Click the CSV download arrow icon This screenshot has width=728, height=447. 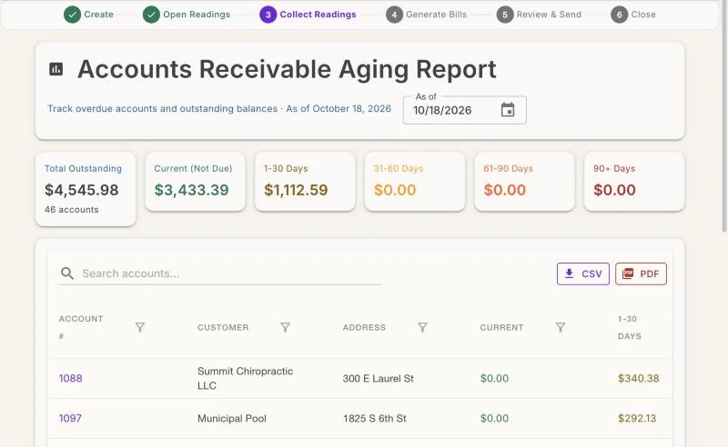point(569,273)
